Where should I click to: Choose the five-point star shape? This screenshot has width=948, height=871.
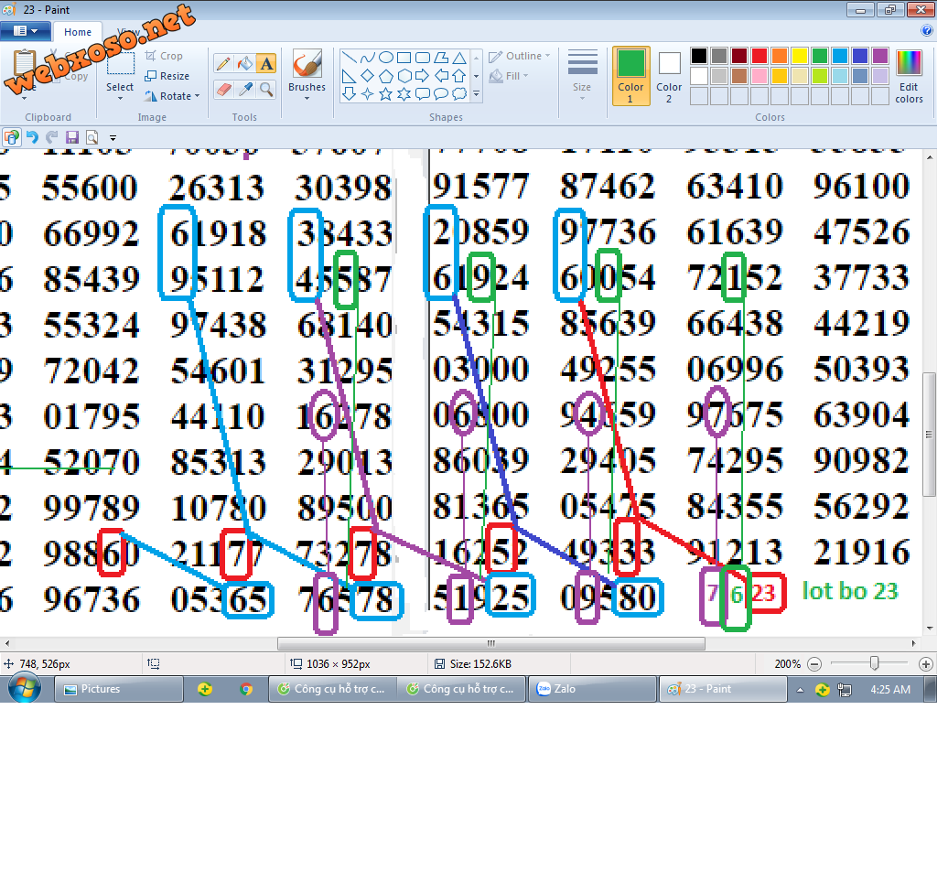(x=385, y=93)
